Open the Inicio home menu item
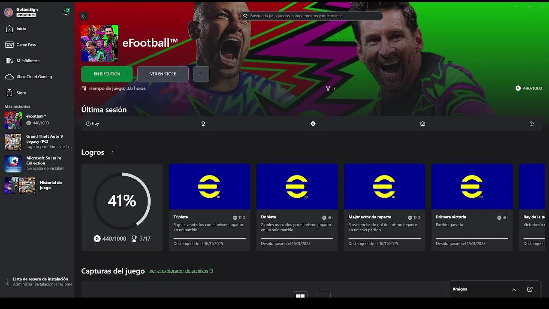Screen dimensions: 549x309 click(x=37, y=29)
